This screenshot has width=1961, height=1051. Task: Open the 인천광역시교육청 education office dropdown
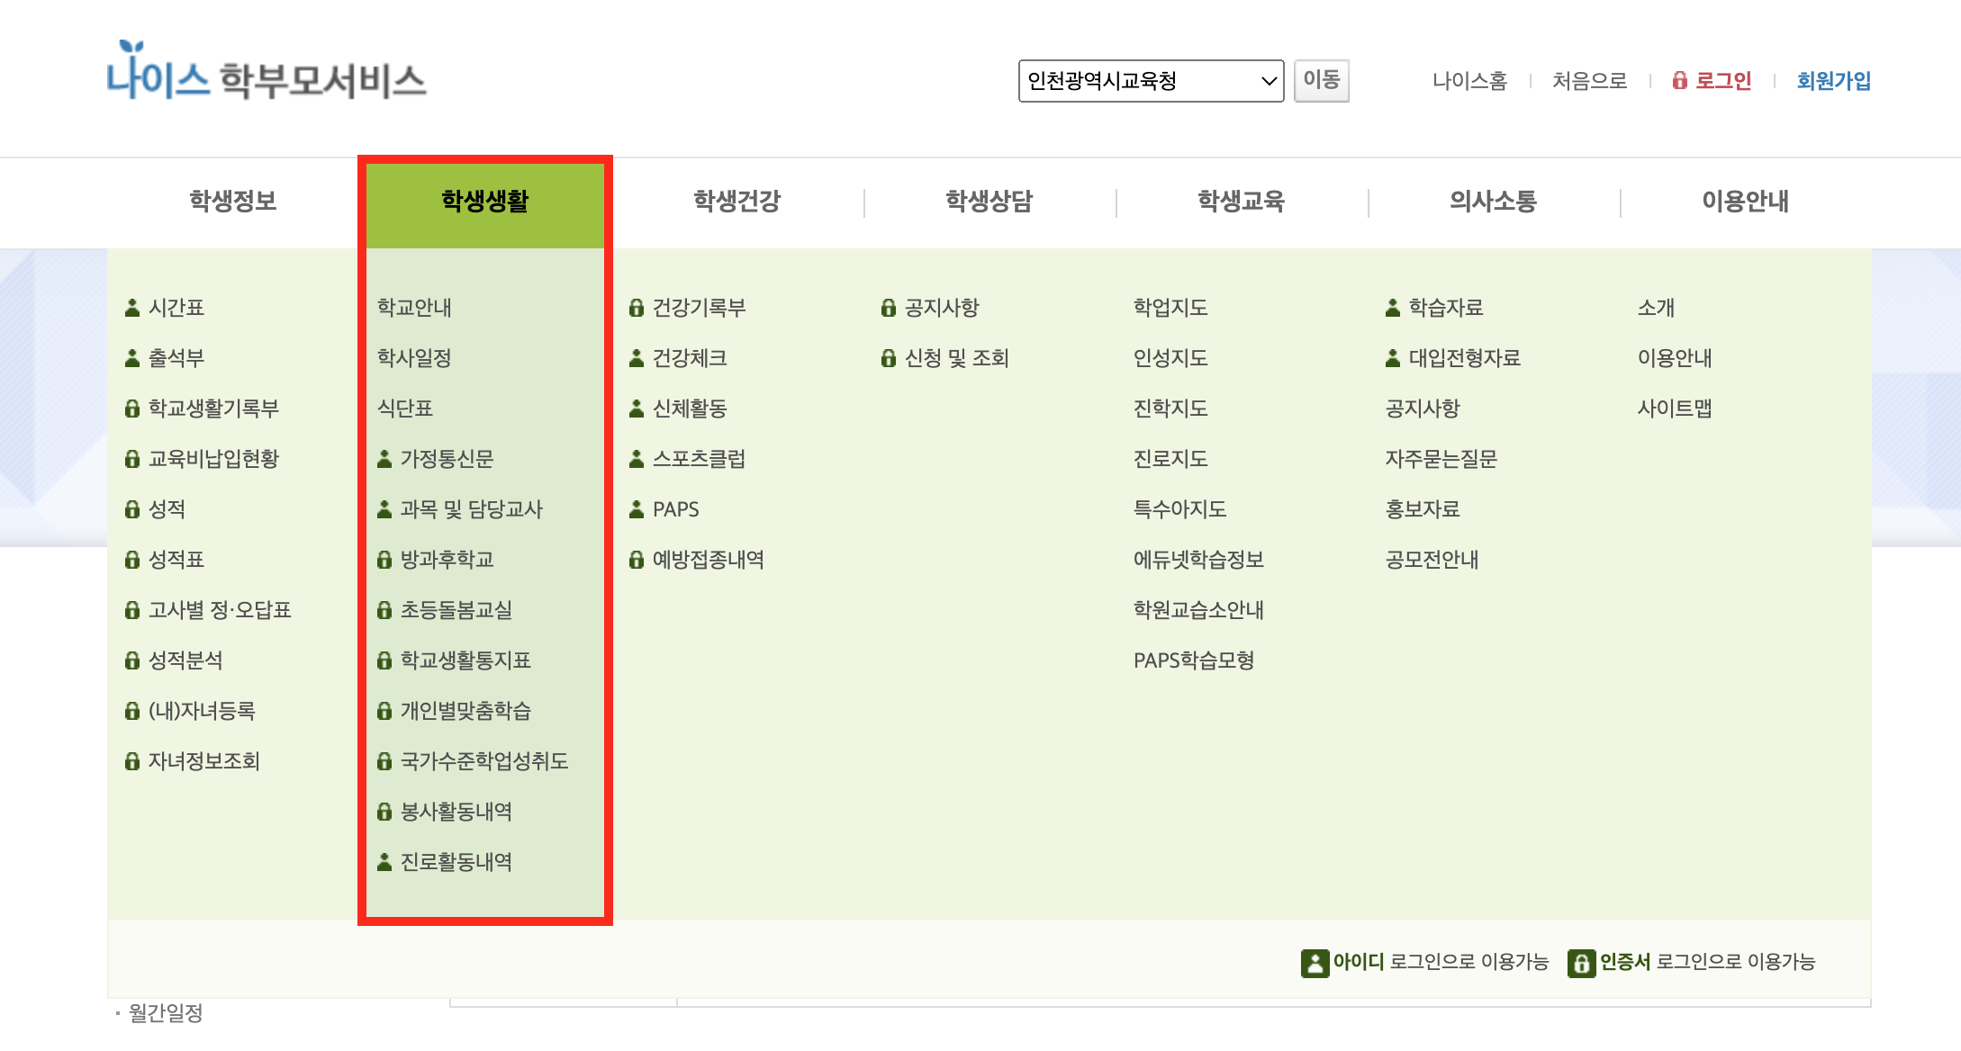[1151, 81]
